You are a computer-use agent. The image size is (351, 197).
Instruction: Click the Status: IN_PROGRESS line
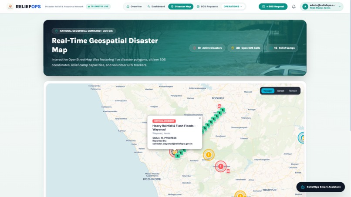click(164, 138)
